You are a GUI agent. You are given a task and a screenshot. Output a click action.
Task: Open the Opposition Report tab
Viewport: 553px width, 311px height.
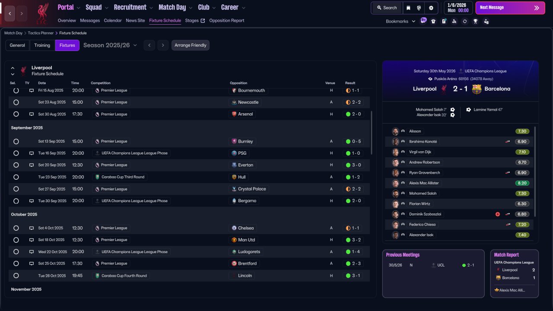pyautogui.click(x=227, y=21)
